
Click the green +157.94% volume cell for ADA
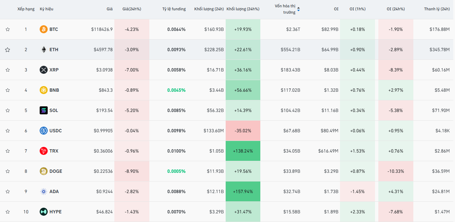[243, 191]
